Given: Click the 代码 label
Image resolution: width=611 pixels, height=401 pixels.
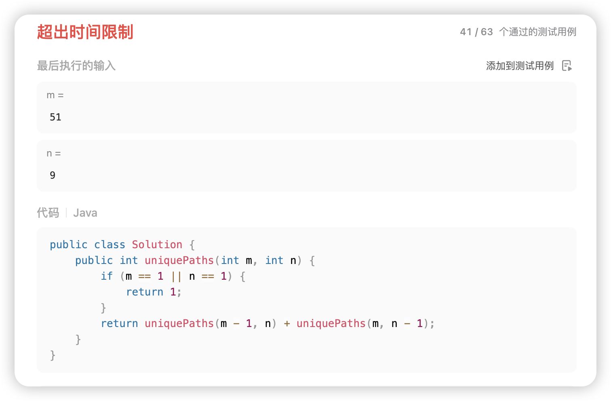Looking at the screenshot, I should (x=48, y=213).
